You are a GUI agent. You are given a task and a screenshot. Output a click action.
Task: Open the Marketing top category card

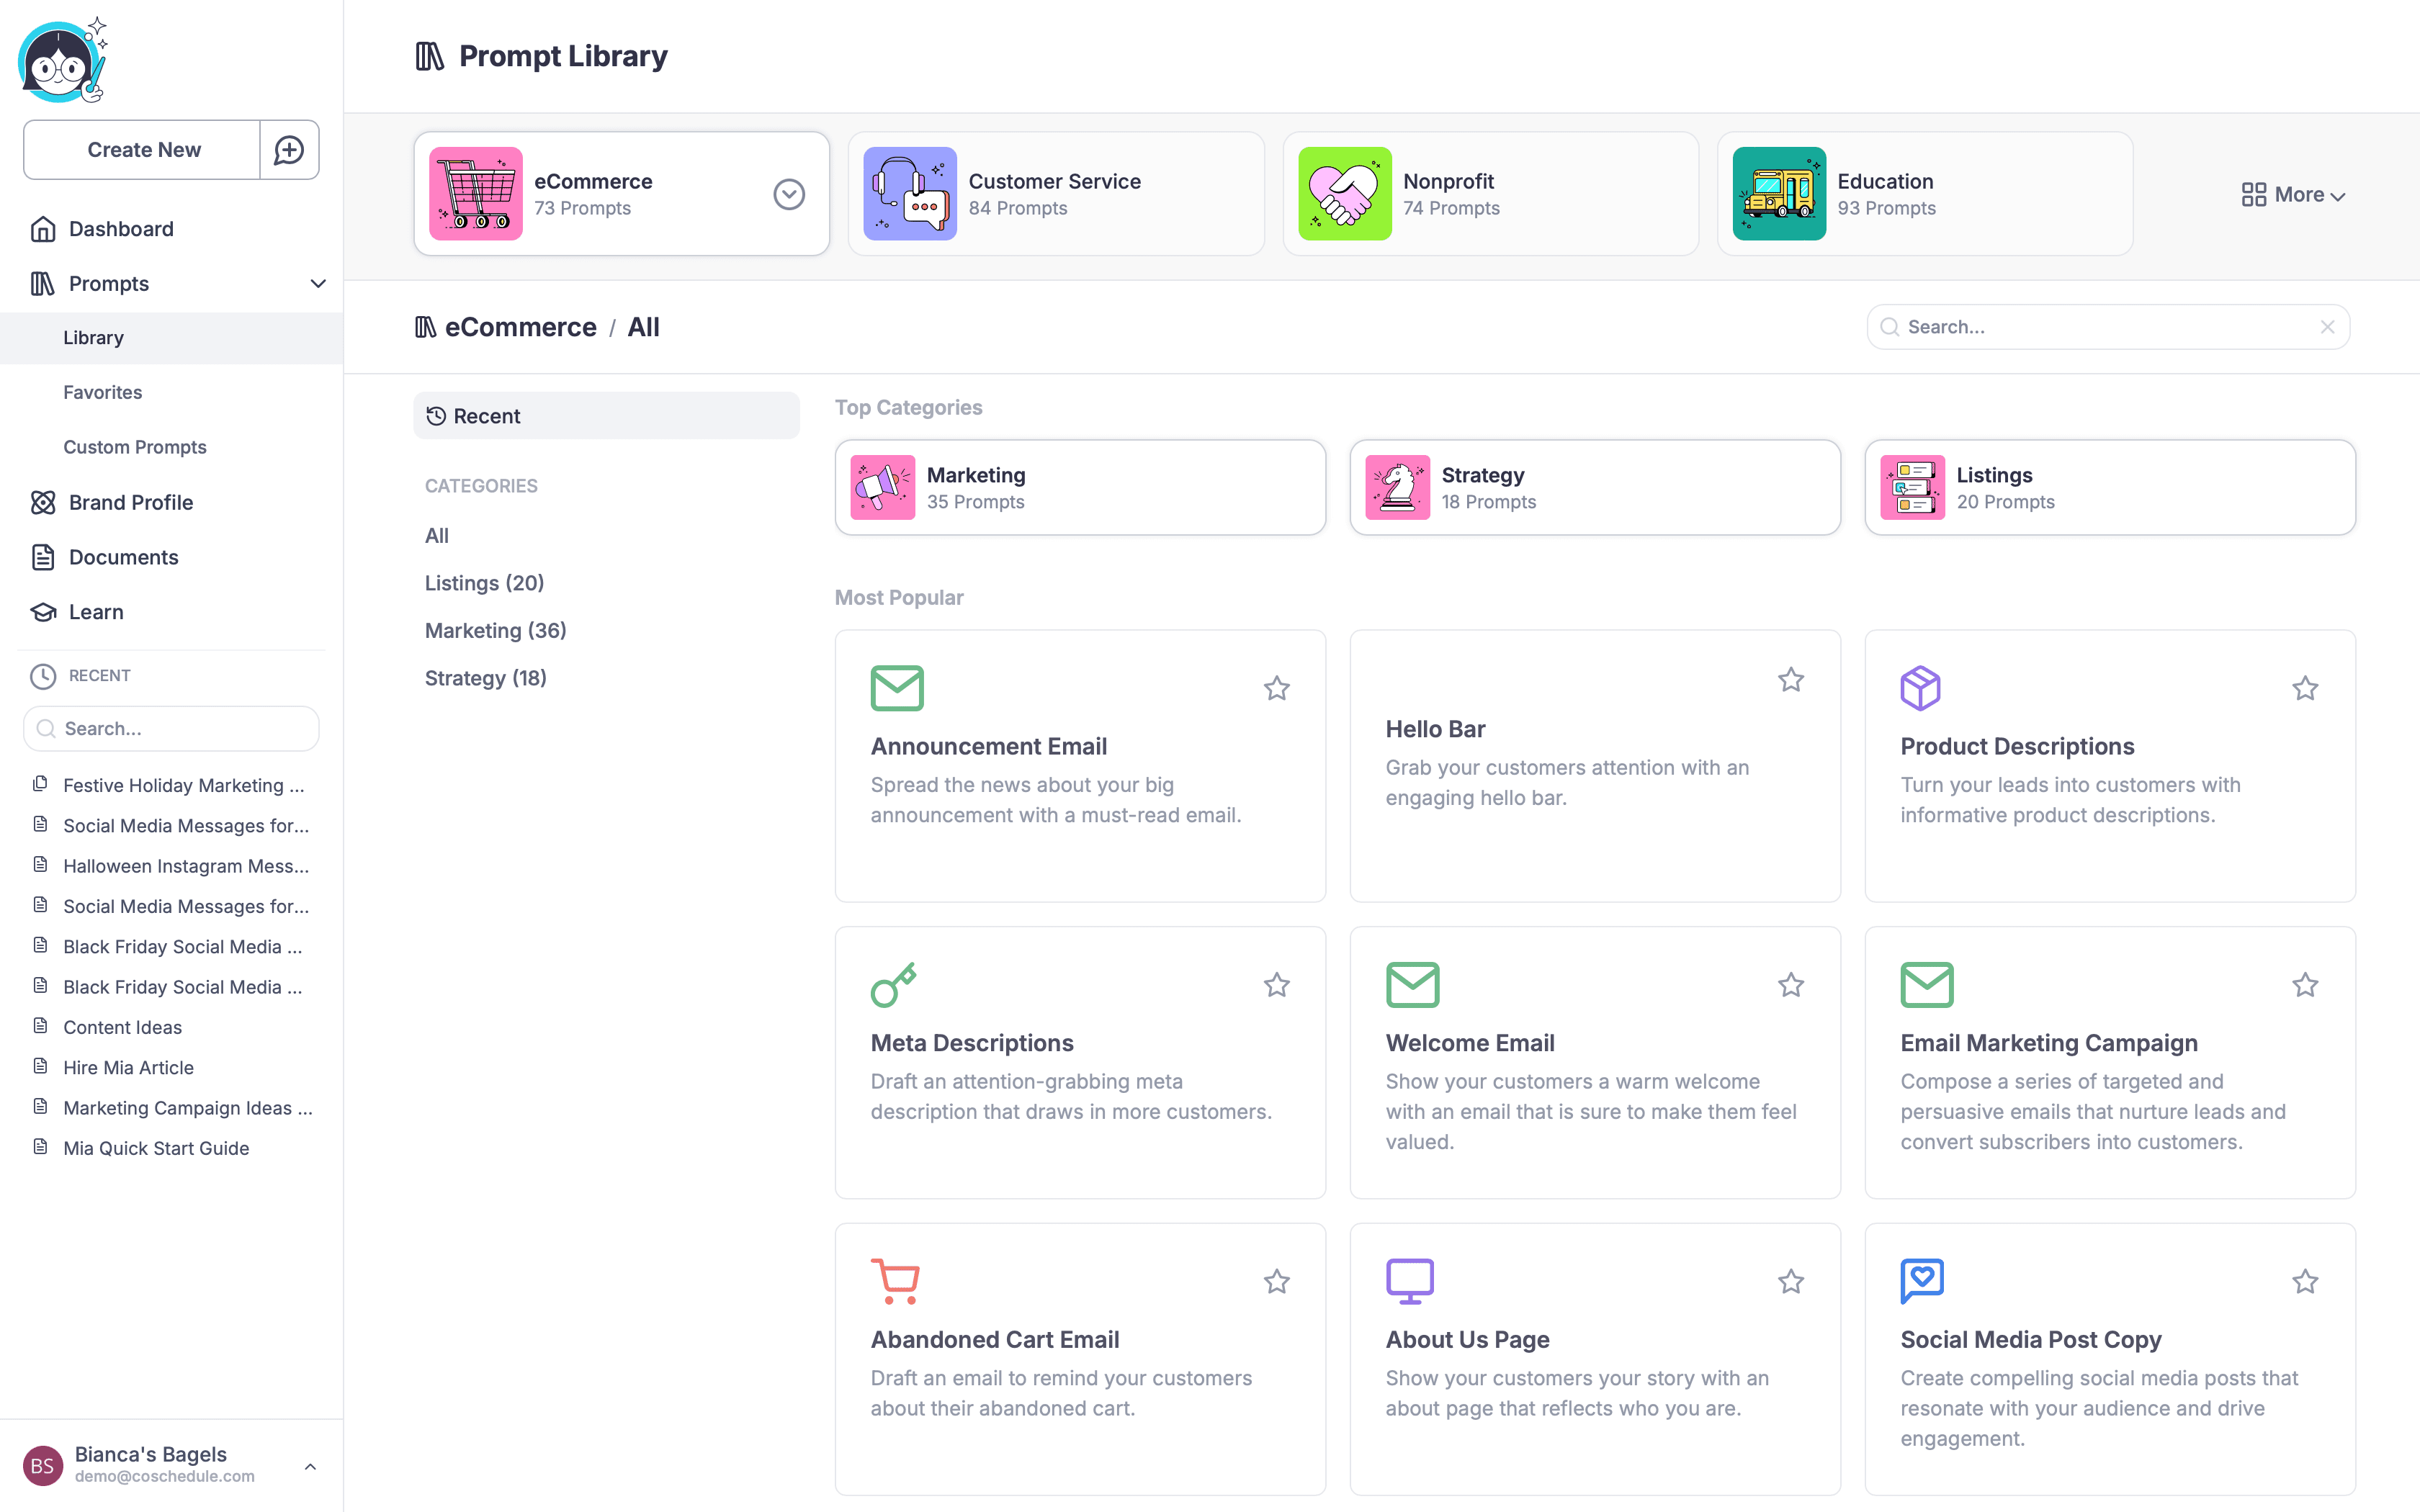coord(1079,488)
